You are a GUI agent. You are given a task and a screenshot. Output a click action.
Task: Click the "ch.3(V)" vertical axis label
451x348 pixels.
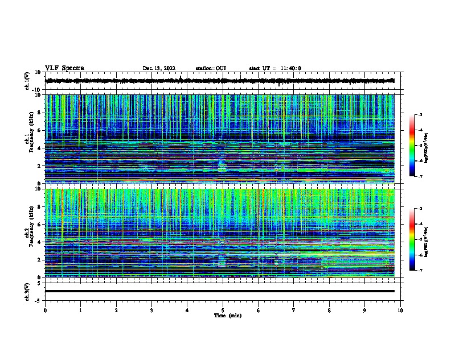(27, 292)
